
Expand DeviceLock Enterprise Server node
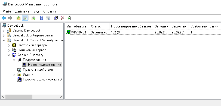click(4, 35)
